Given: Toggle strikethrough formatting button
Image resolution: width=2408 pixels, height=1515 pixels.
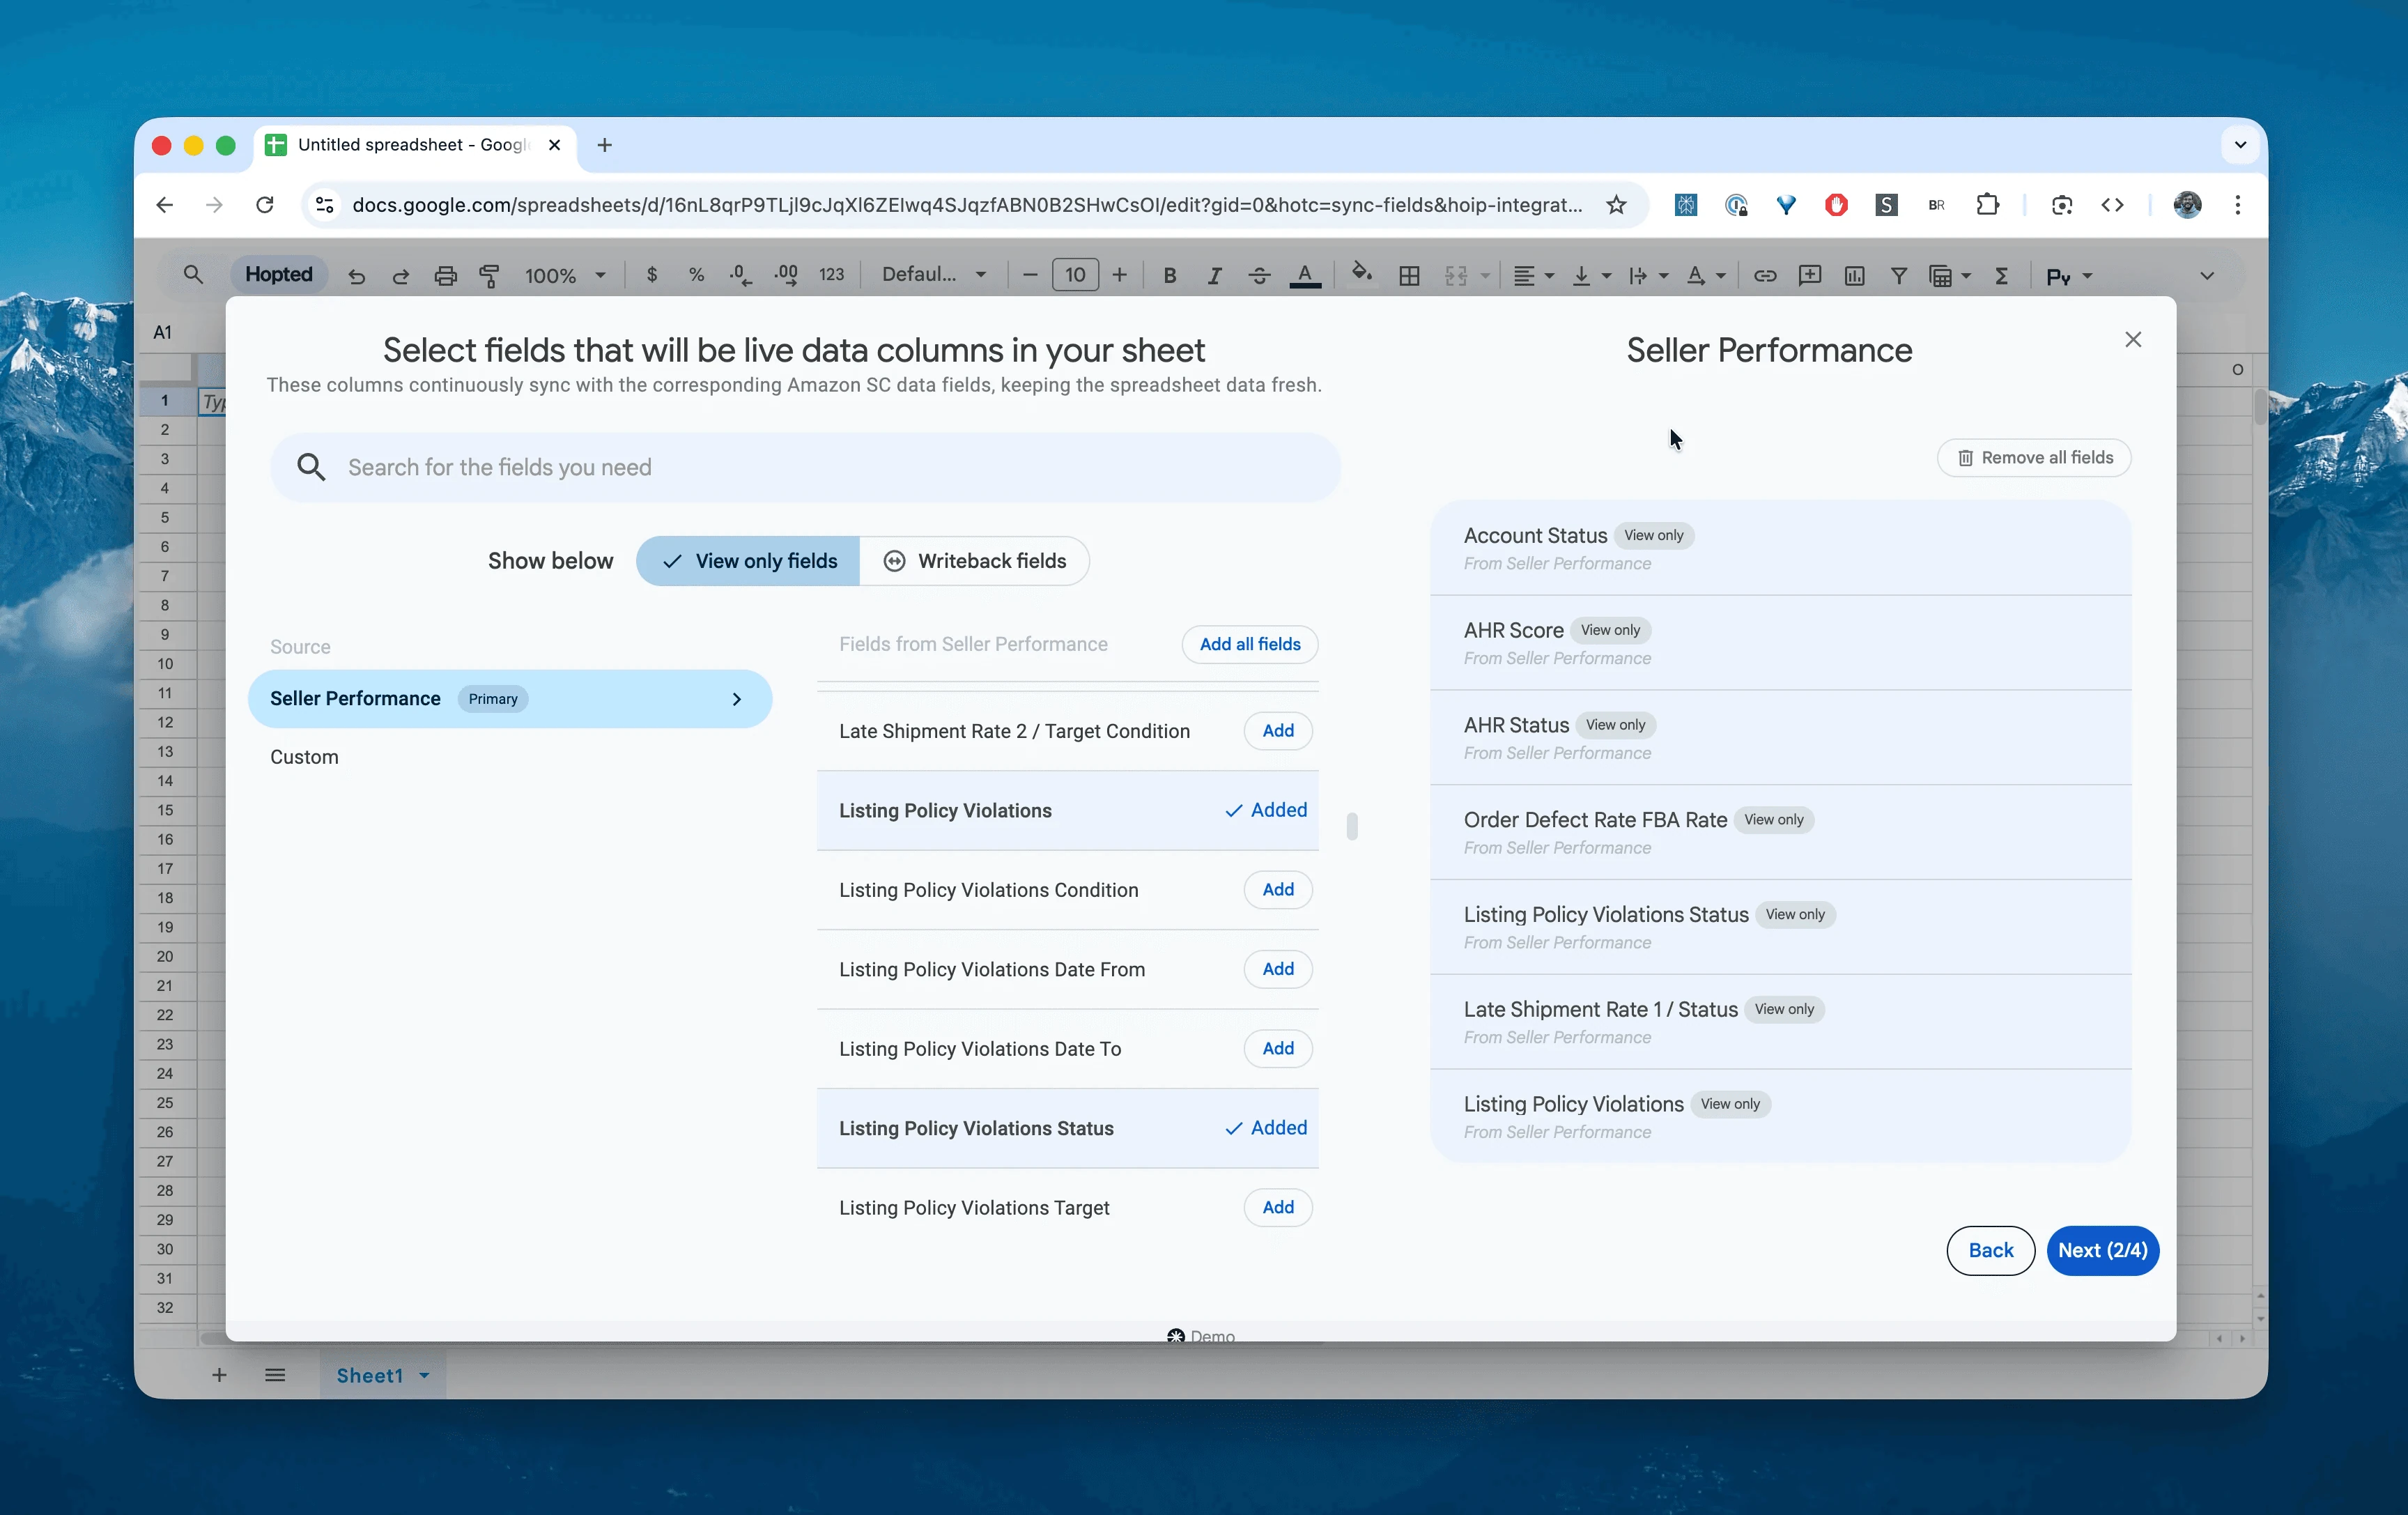Looking at the screenshot, I should click(x=1259, y=276).
